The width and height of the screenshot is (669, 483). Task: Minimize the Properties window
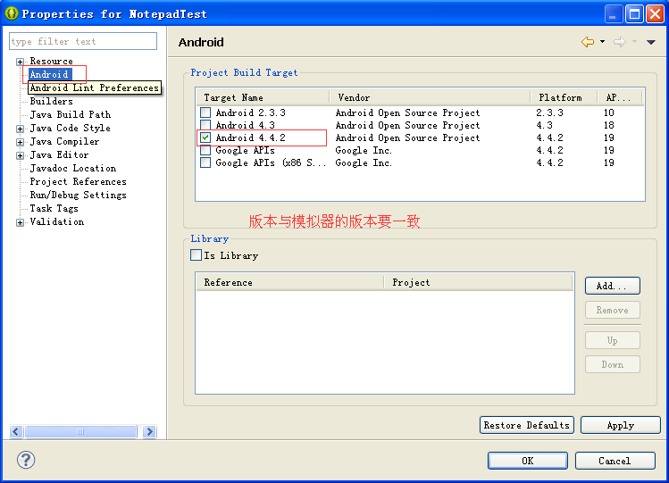[613, 13]
